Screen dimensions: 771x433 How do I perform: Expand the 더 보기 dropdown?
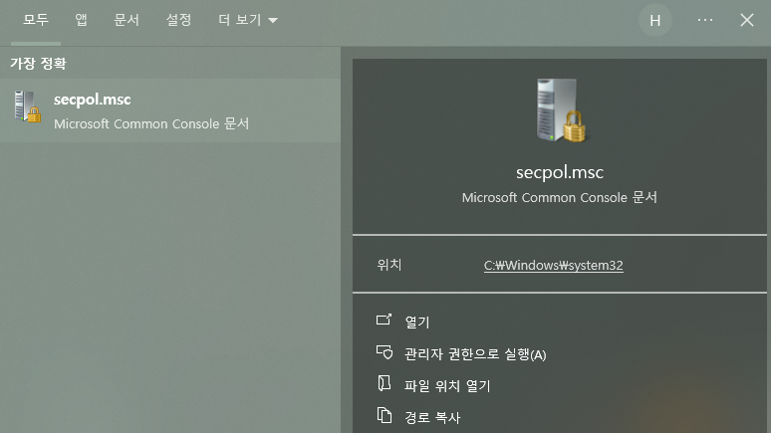coord(247,20)
